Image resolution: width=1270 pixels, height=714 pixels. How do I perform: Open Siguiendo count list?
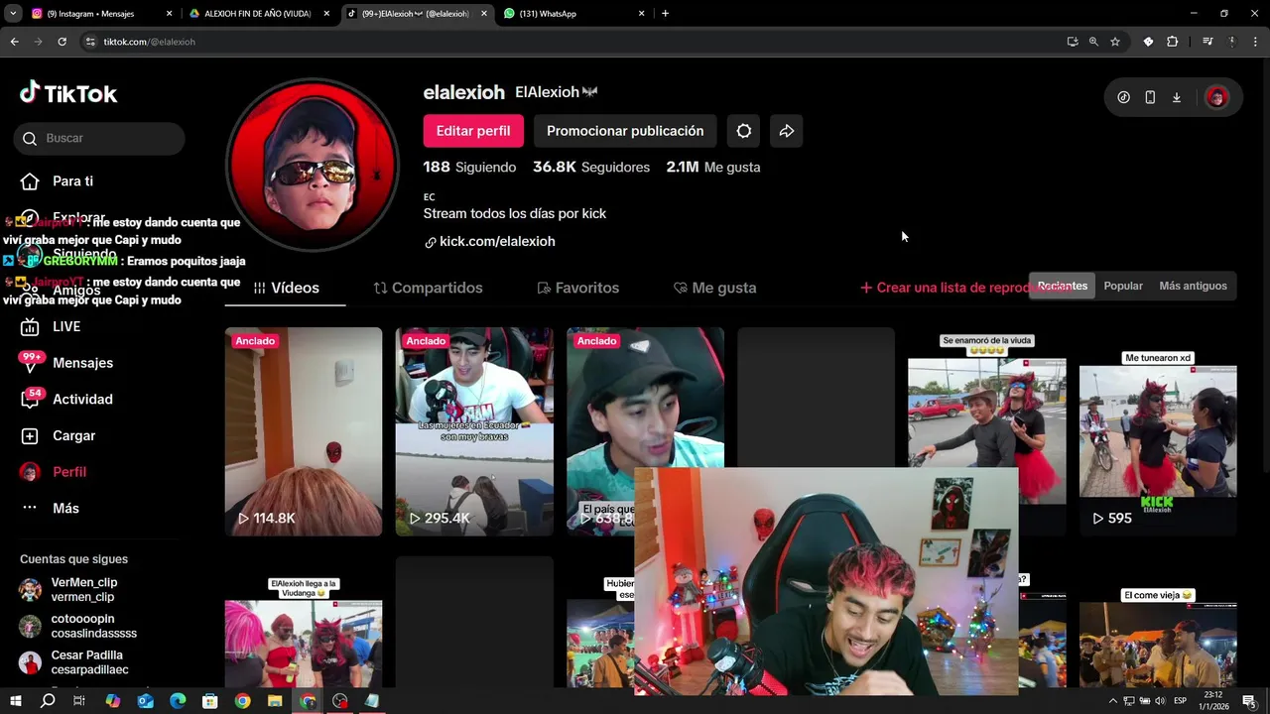[x=469, y=168]
